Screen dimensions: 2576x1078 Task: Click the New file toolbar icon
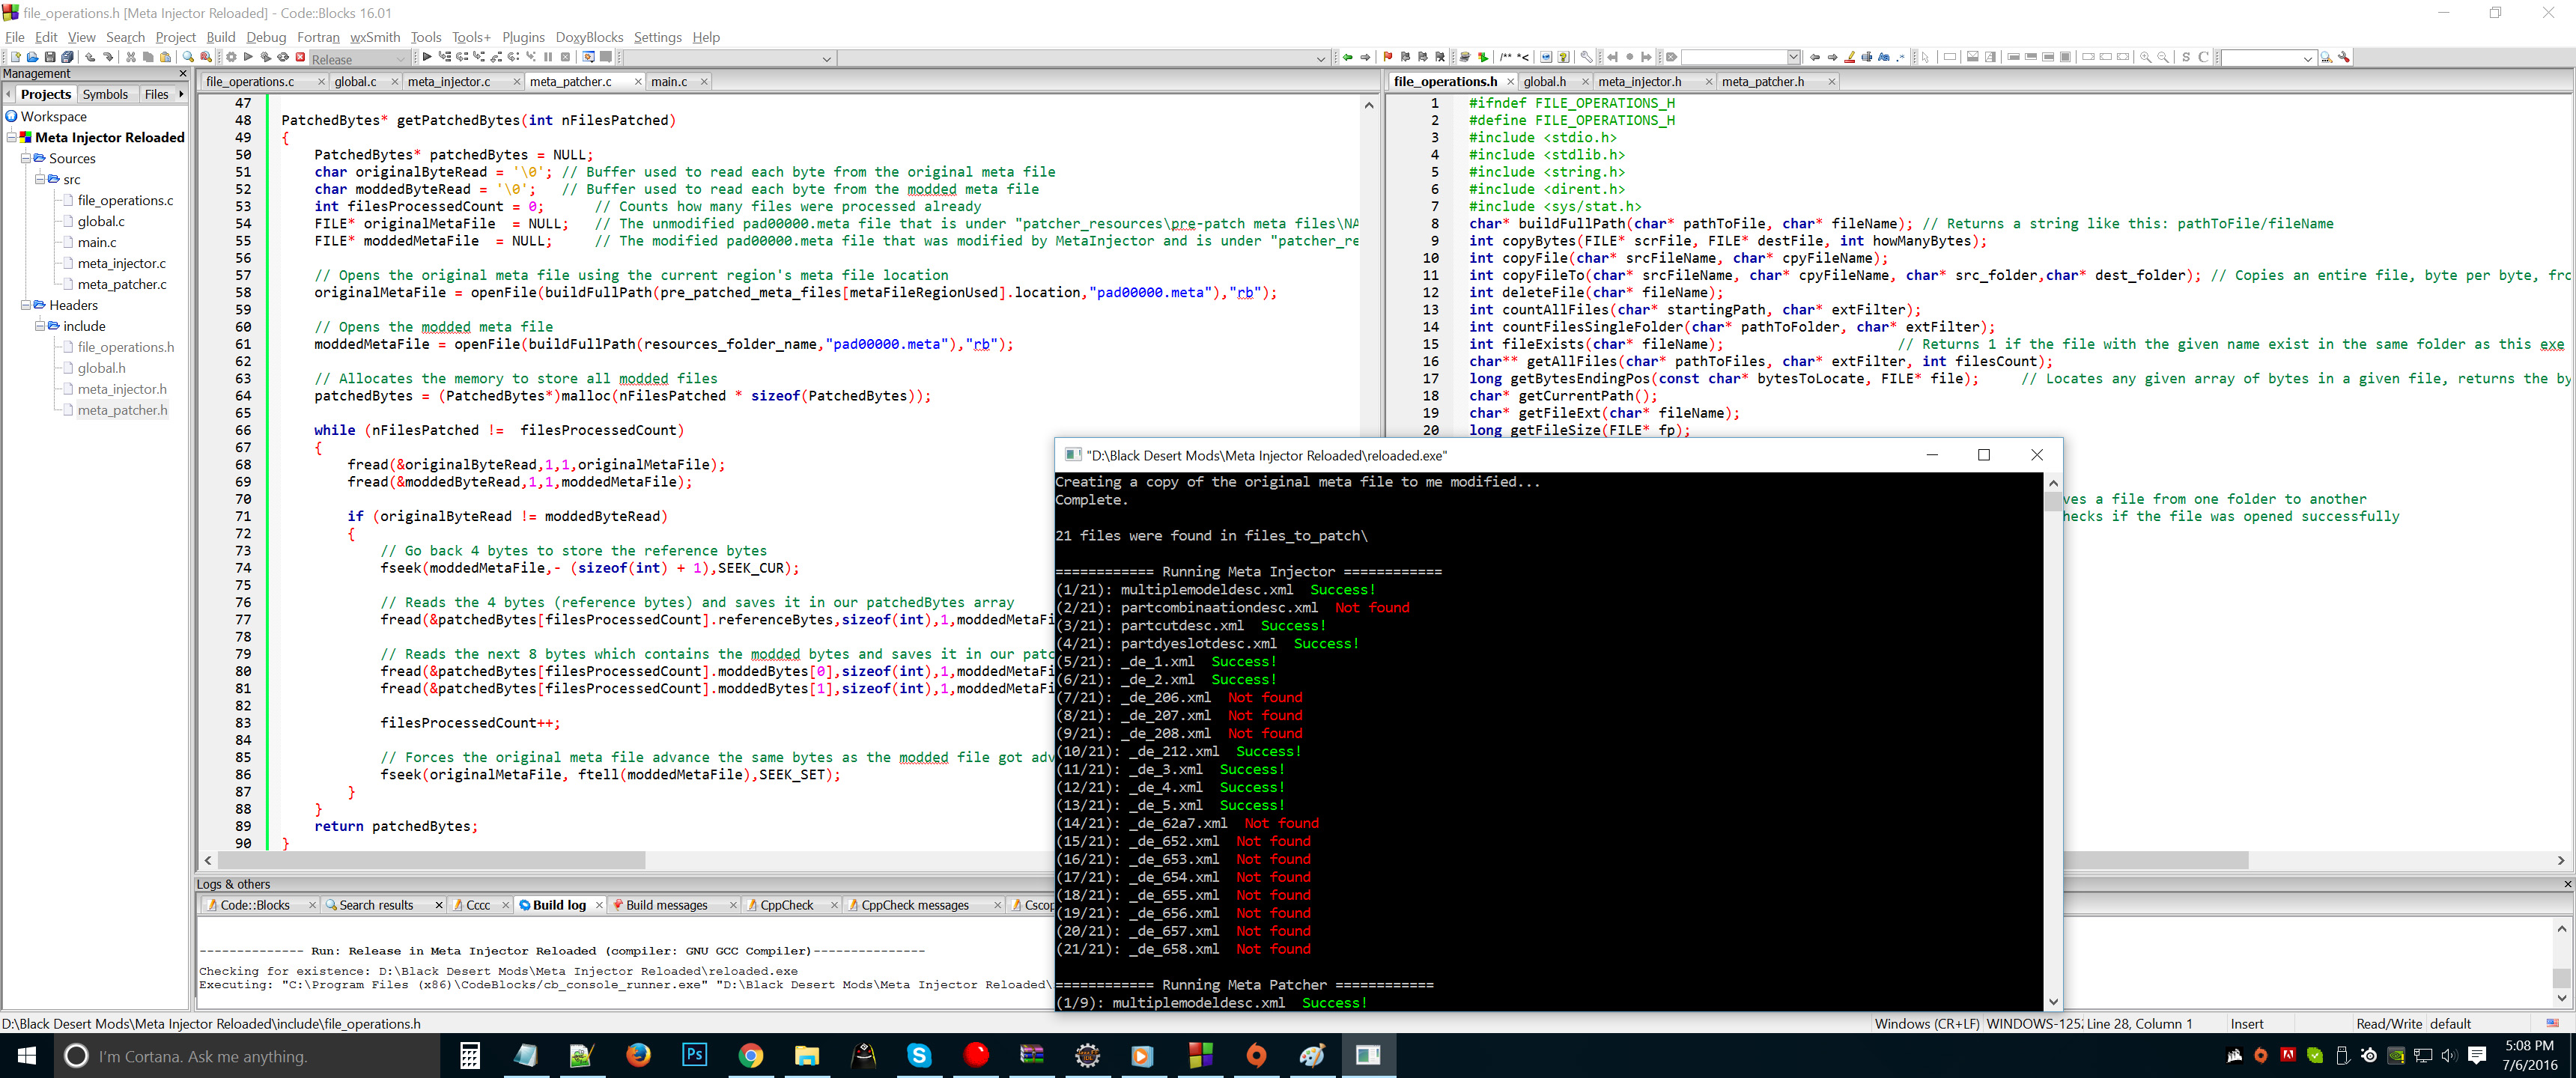click(x=16, y=57)
